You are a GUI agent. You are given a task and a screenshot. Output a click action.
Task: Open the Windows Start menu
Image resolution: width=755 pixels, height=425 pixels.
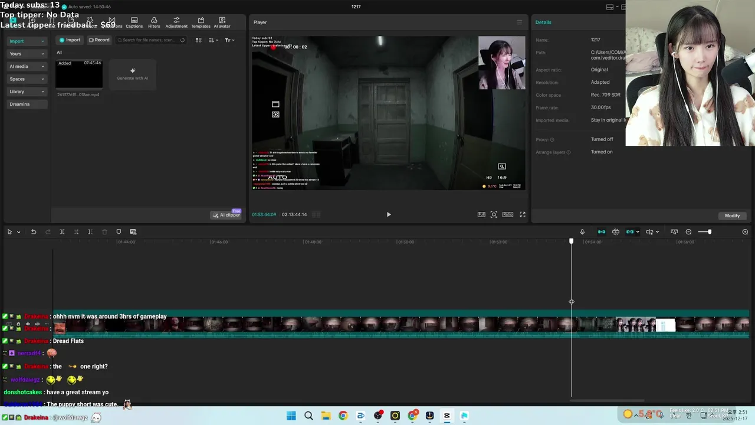click(291, 416)
